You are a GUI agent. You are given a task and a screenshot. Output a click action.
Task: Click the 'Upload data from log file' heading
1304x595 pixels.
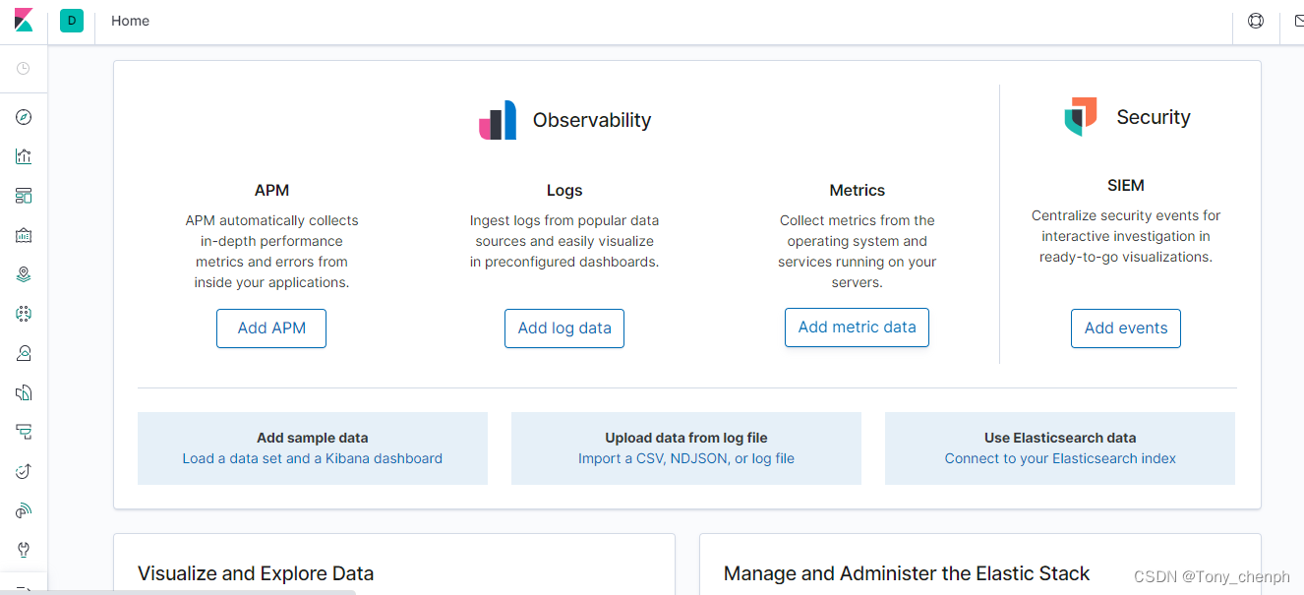[686, 438]
